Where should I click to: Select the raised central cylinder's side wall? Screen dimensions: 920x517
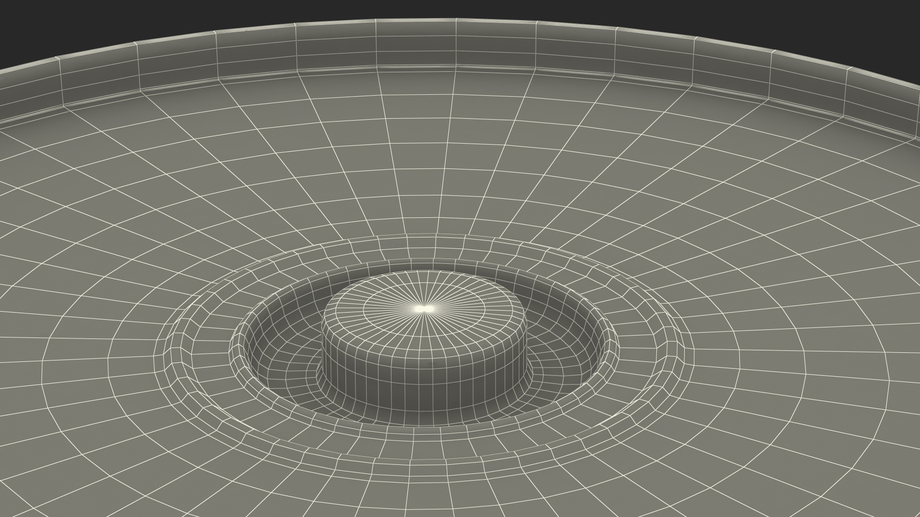[x=425, y=378]
